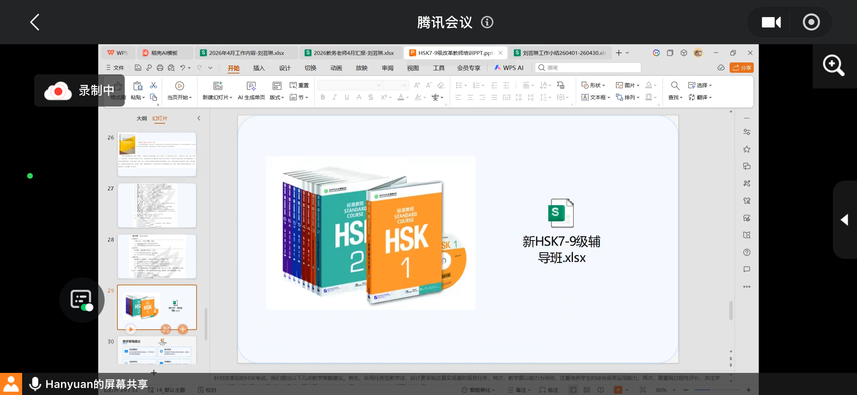The height and width of the screenshot is (395, 857).
Task: Click the video camera icon
Action: [771, 22]
